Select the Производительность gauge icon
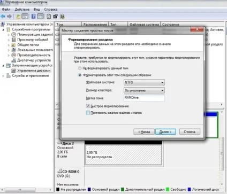 click(14, 55)
